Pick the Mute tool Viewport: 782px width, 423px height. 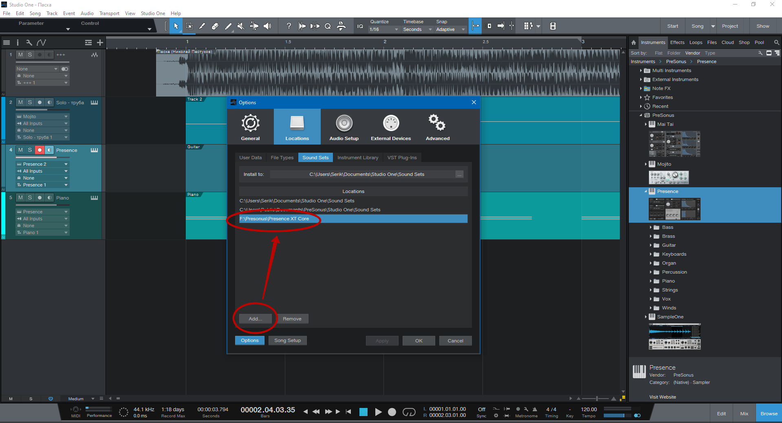[241, 26]
